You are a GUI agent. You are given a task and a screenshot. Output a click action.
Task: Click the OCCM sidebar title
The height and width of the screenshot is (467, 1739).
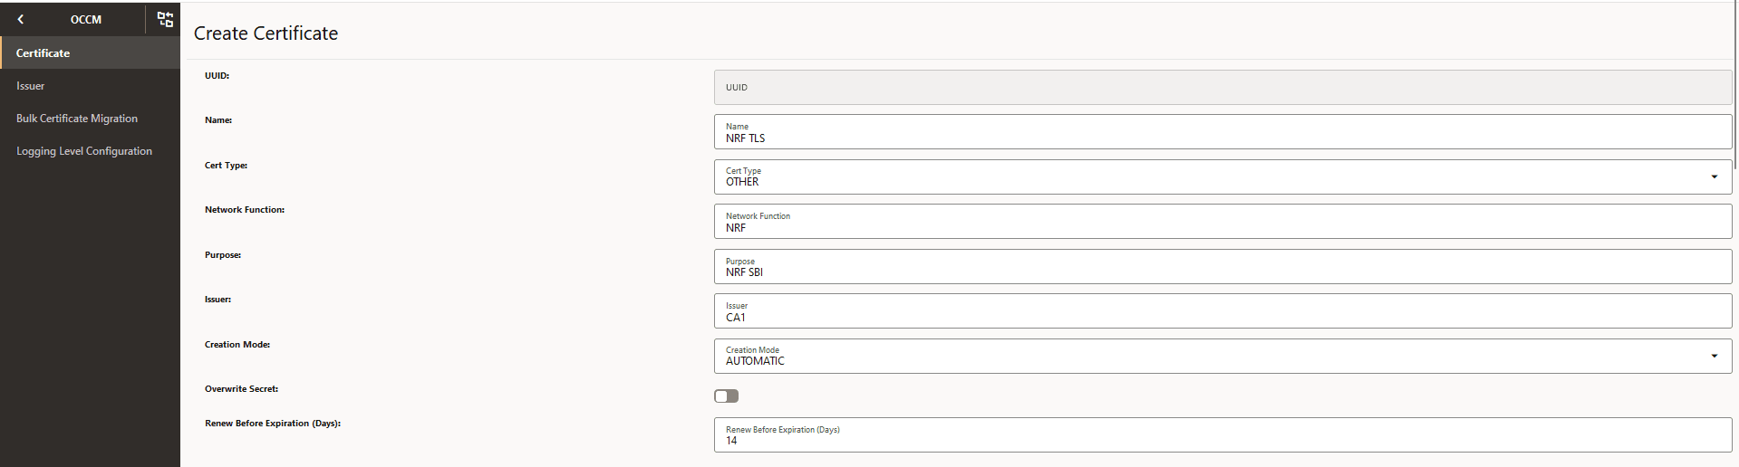pos(86,19)
